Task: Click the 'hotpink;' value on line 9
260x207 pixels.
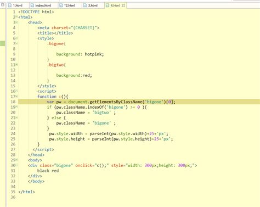Action: (x=94, y=54)
